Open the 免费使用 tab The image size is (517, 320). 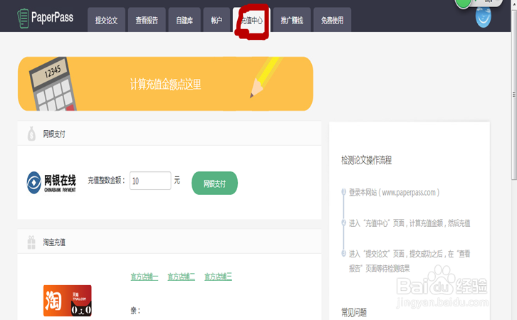click(x=332, y=20)
